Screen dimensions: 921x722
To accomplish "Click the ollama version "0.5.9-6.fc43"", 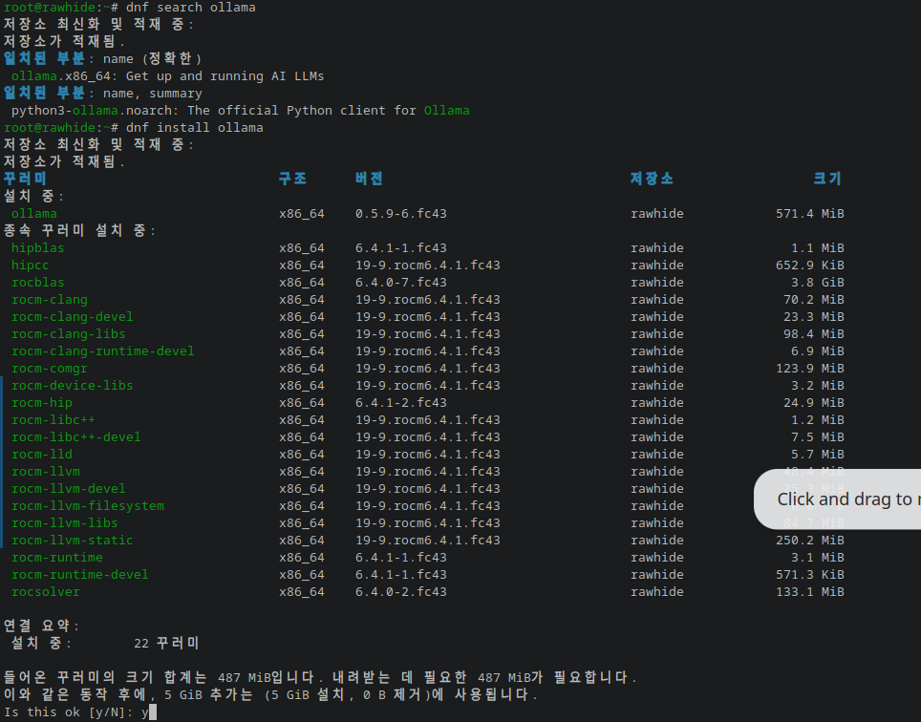I will (401, 214).
